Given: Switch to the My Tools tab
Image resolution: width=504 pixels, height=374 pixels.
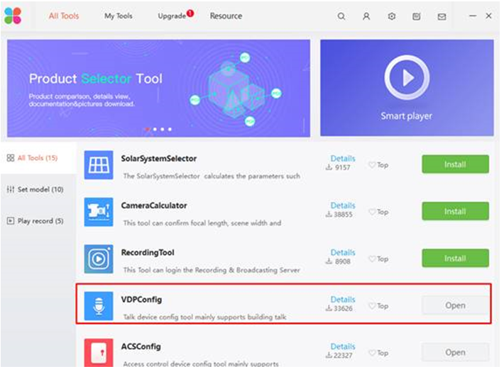Looking at the screenshot, I should point(119,16).
